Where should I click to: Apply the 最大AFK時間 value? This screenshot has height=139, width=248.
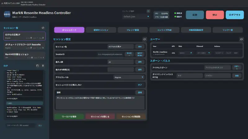tap(140, 69)
